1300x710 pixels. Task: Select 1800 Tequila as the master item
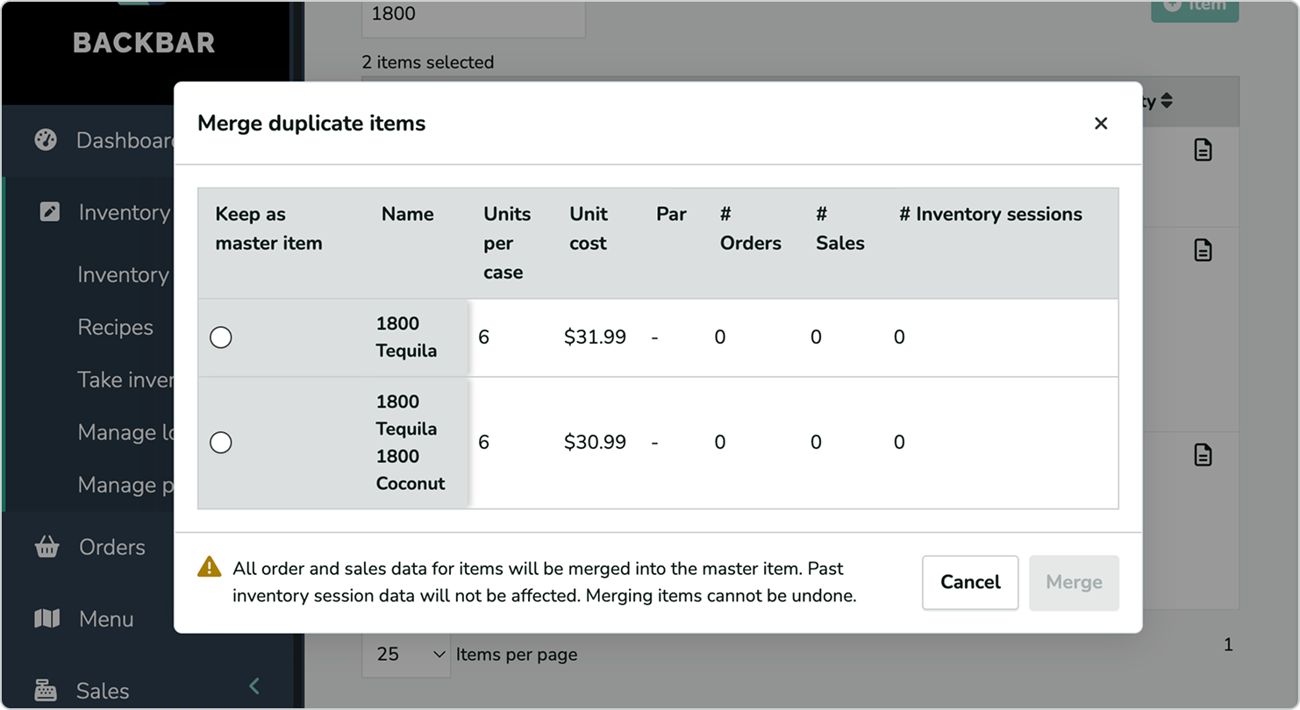pyautogui.click(x=220, y=337)
